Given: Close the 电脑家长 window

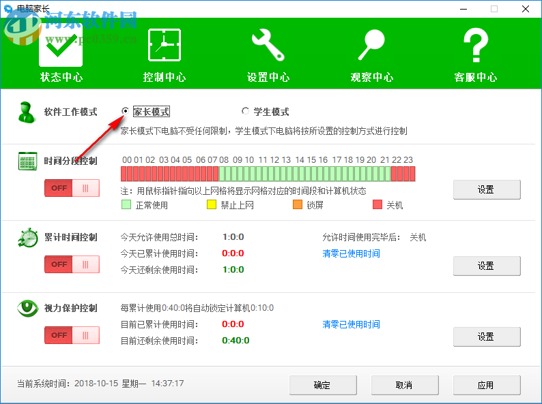Looking at the screenshot, I should tap(526, 9).
